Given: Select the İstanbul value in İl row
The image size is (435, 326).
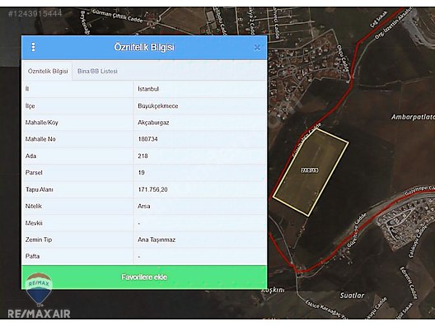Looking at the screenshot, I should 148,89.
